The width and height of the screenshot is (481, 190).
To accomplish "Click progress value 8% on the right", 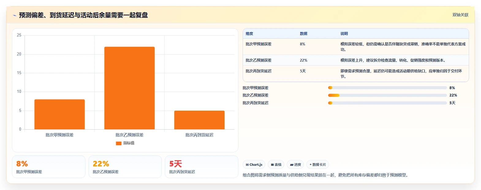I will click(x=452, y=88).
